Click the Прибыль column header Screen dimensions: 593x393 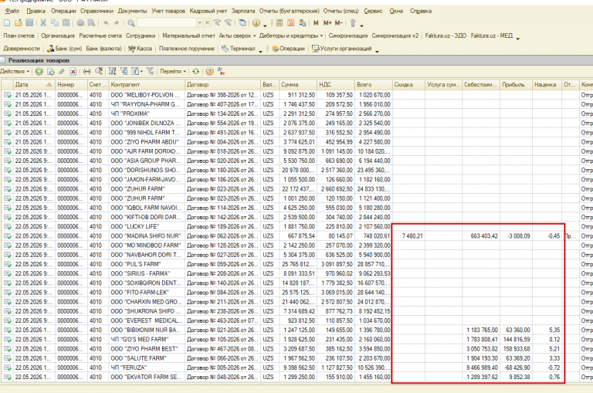516,85
